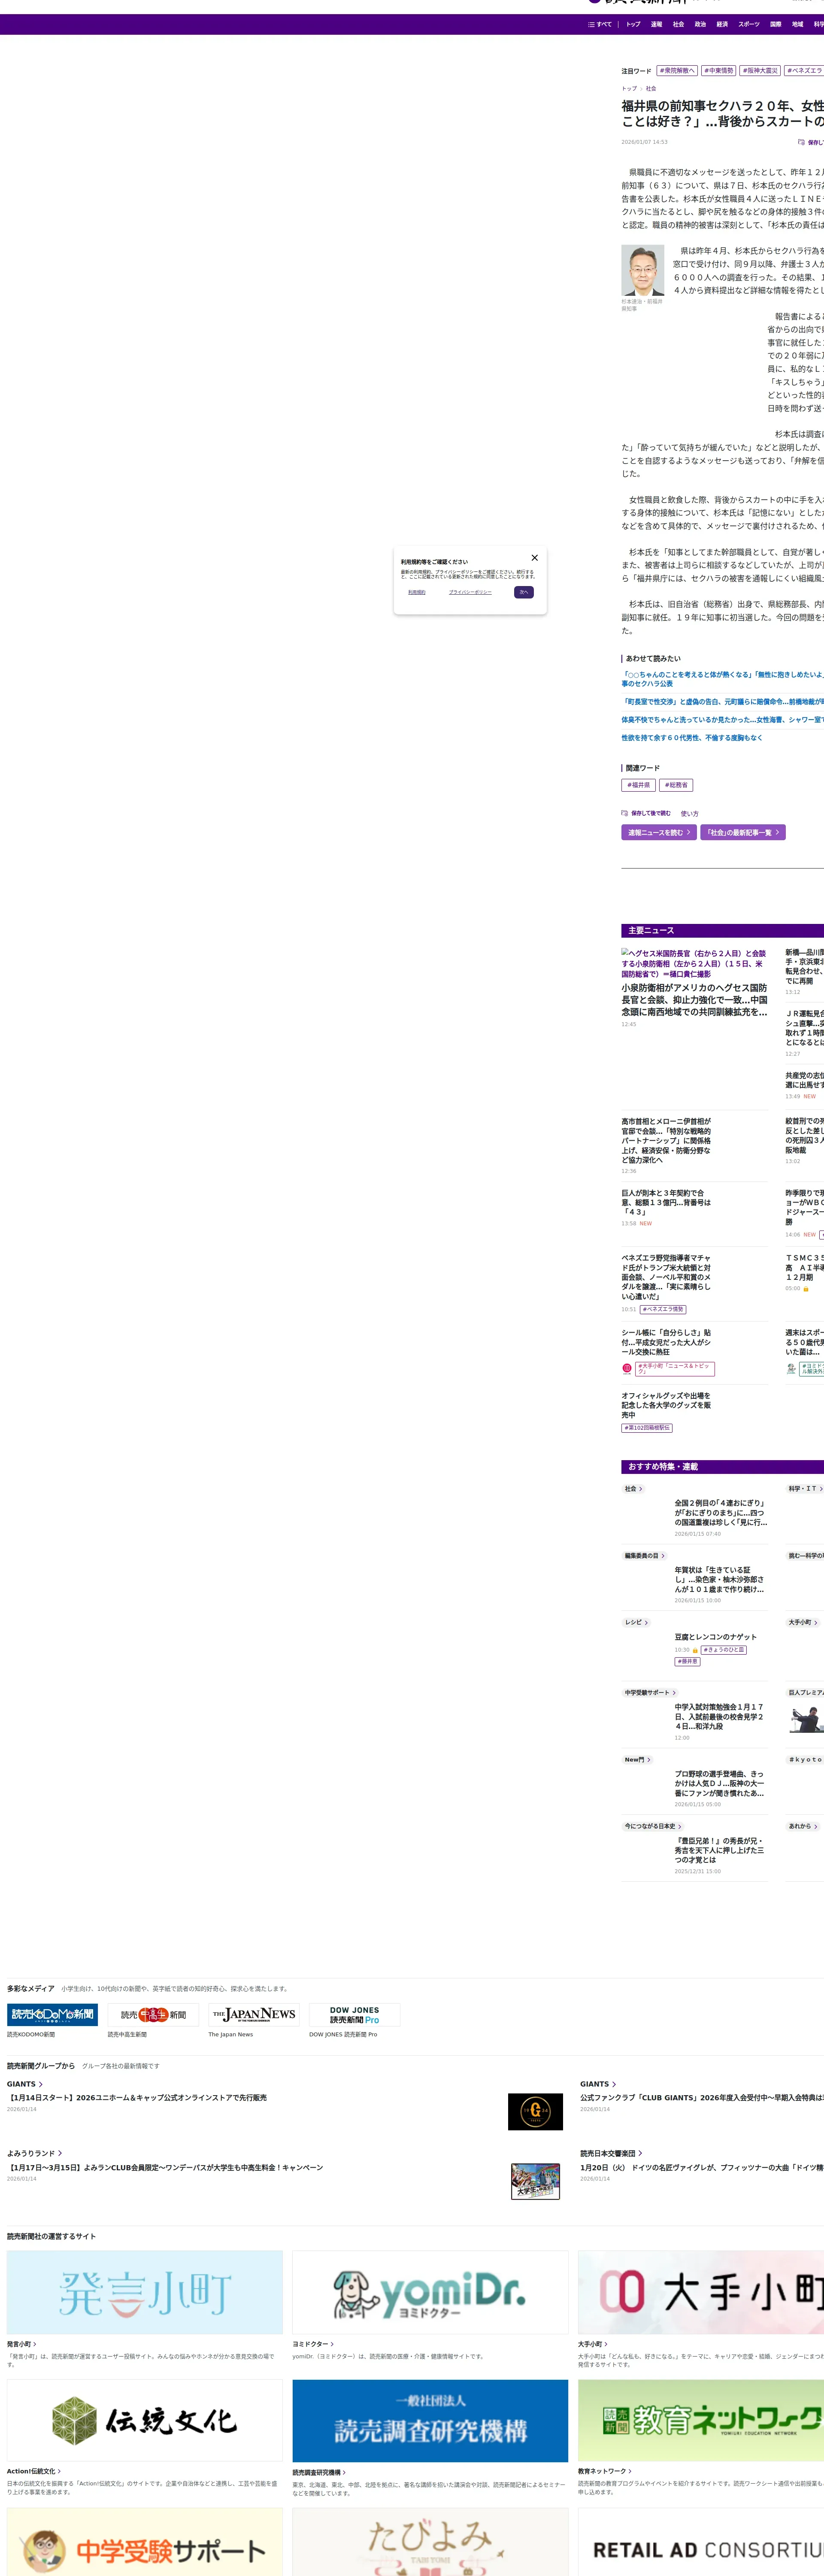Open the すべて hamburger menu

[x=599, y=24]
